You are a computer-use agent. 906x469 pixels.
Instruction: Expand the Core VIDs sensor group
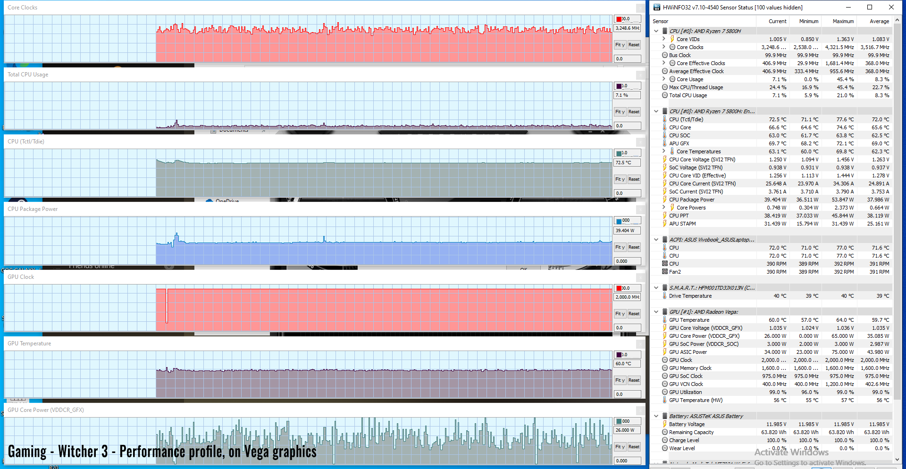[x=664, y=39]
